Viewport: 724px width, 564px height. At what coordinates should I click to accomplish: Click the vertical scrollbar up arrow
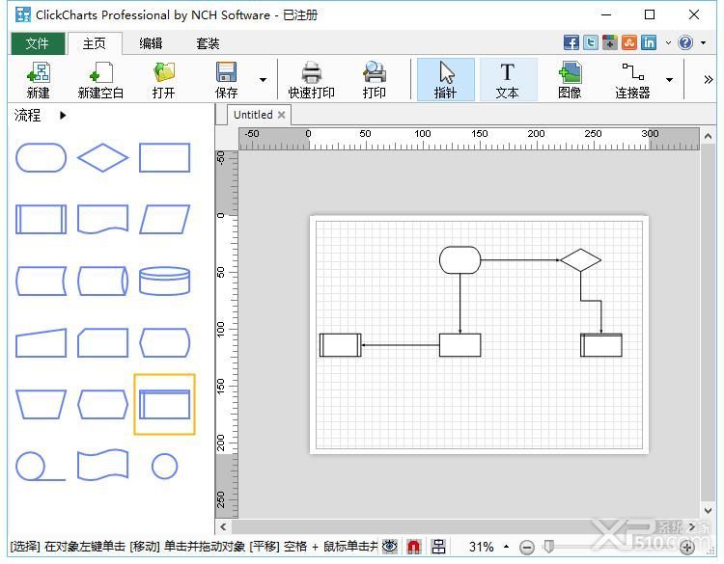pos(708,136)
